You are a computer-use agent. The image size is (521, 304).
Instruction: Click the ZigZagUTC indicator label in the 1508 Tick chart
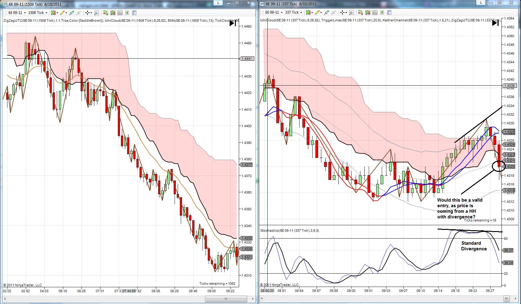coord(53,21)
